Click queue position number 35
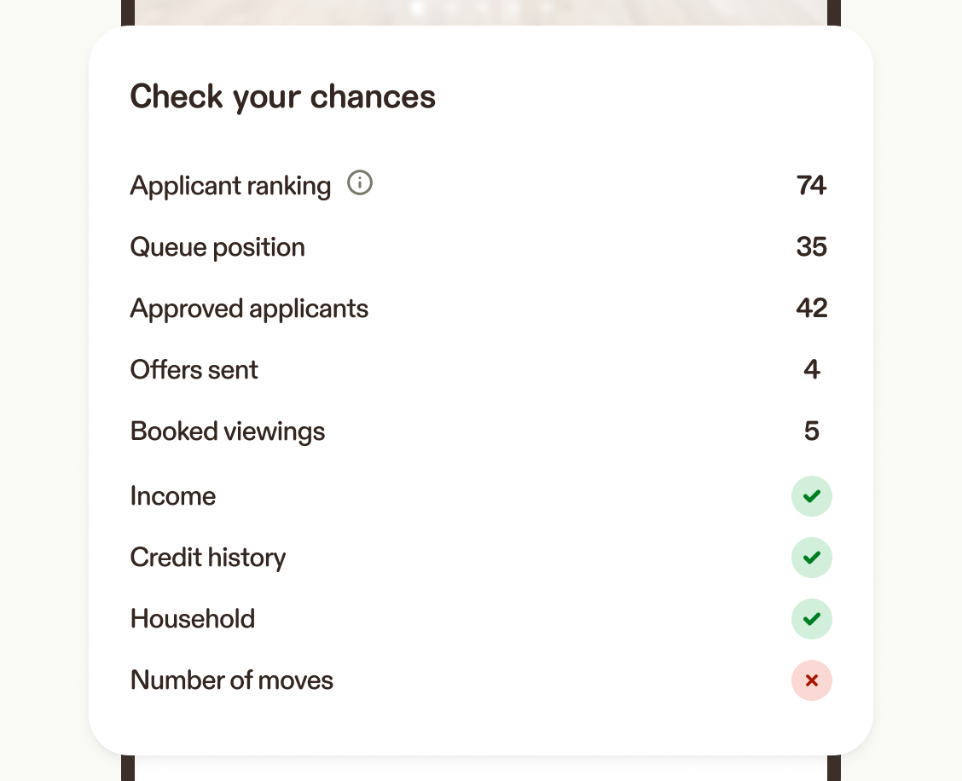 tap(811, 247)
